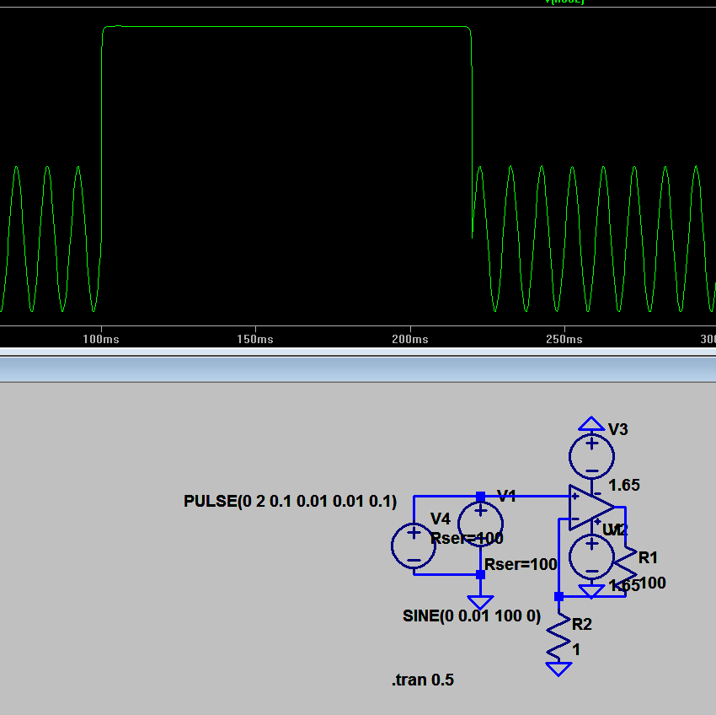The width and height of the screenshot is (716, 715).
Task: Select the voltage source below the op-amp
Action: [x=591, y=557]
